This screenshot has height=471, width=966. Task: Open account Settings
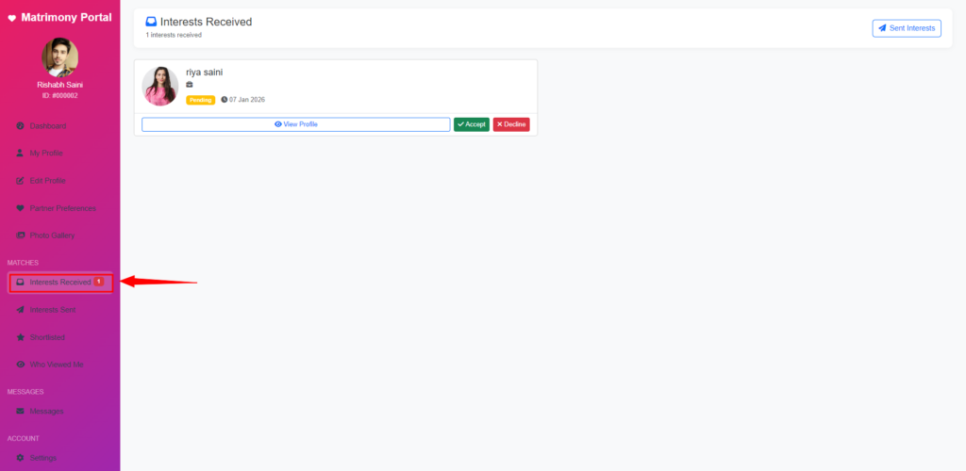[59, 458]
